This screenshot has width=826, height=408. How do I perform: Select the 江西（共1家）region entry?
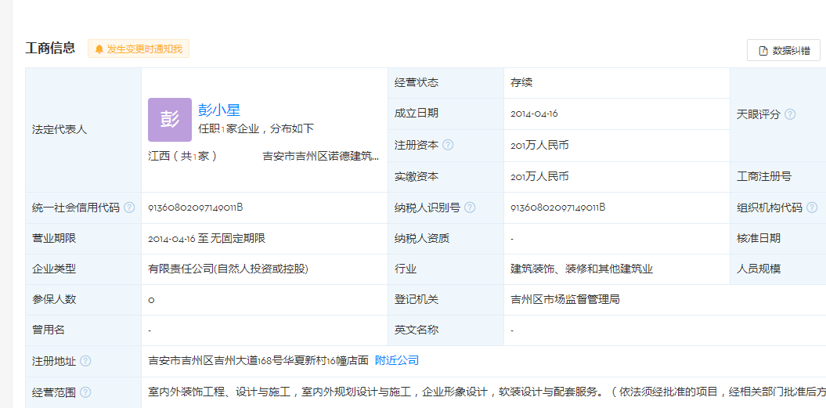182,156
